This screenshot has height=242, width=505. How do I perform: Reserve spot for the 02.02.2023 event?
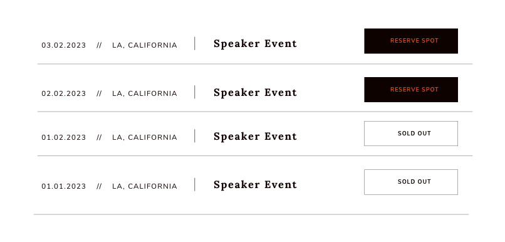tap(411, 90)
